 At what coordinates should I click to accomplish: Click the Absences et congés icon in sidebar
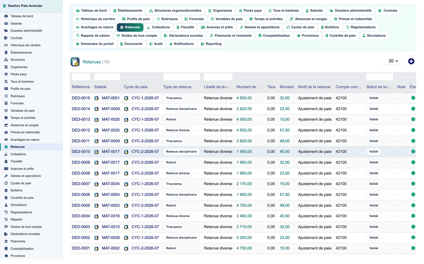pyautogui.click(x=6, y=125)
